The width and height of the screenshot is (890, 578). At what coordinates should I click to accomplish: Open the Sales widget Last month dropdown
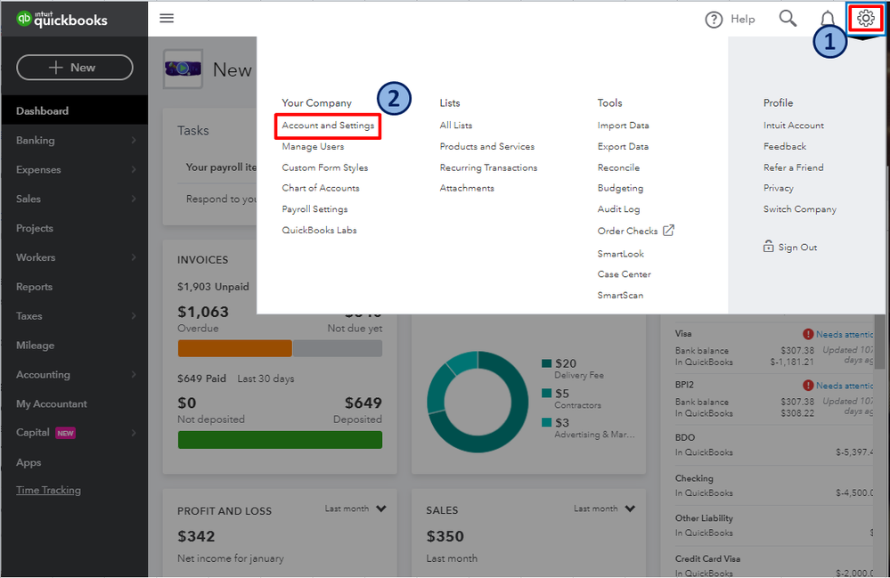[x=604, y=508]
